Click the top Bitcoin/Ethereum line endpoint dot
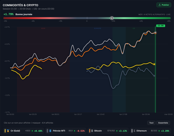 (x=156, y=33)
